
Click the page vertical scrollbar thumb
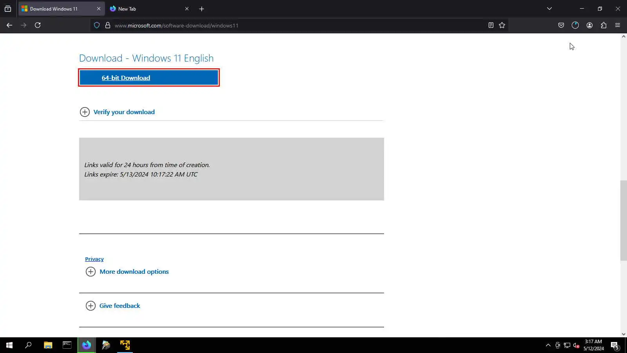[623, 220]
